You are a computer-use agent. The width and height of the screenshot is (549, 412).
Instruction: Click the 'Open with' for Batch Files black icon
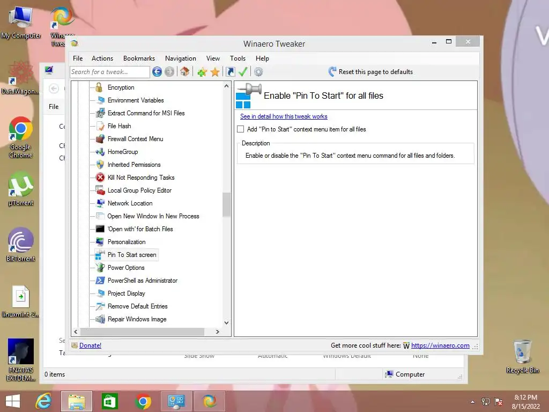click(100, 229)
